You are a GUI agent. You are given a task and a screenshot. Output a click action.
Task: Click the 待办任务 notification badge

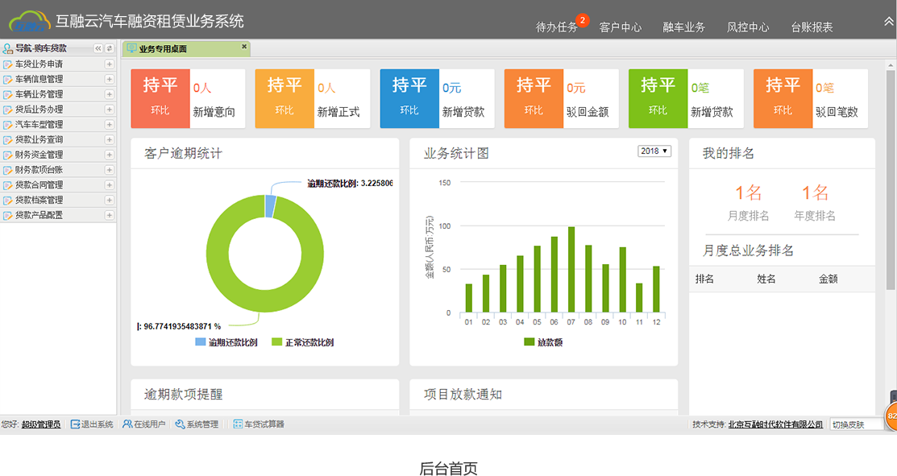click(x=583, y=20)
